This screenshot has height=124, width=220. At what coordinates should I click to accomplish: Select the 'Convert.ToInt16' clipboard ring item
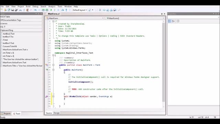10,46
